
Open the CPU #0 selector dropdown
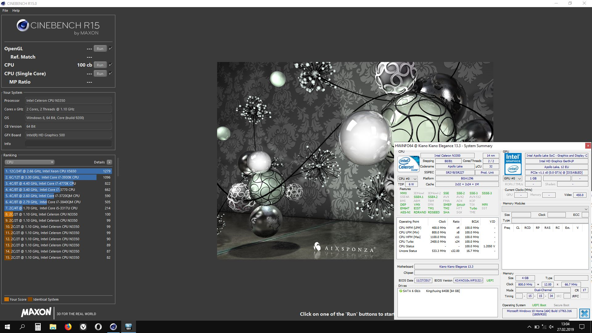click(x=407, y=179)
